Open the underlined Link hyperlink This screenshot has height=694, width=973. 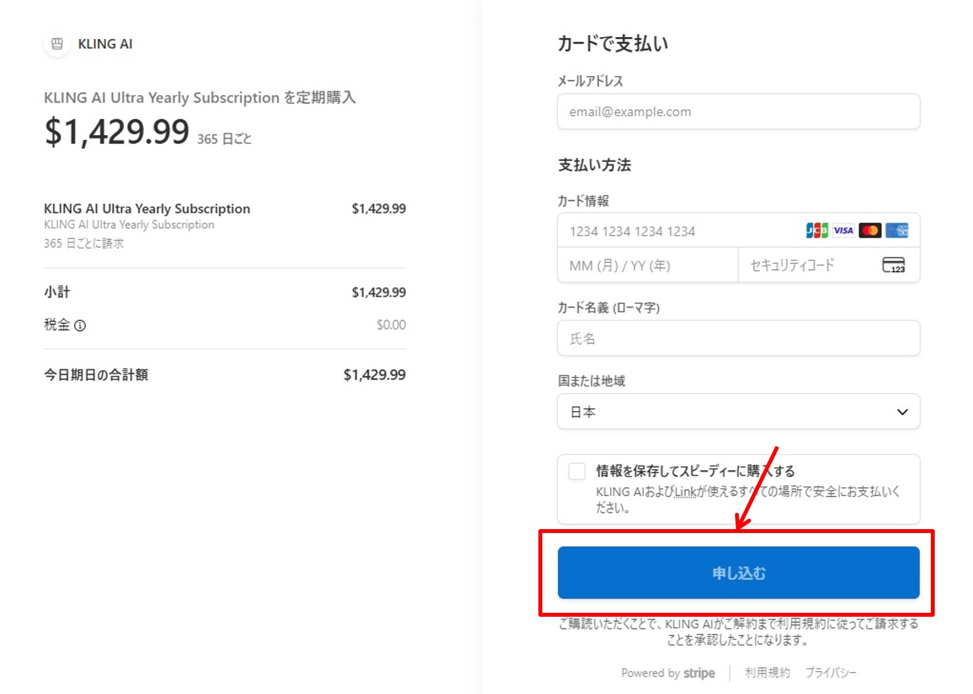[685, 492]
